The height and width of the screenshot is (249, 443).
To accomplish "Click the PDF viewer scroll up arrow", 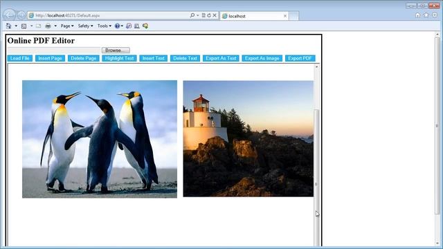I will click(x=316, y=66).
